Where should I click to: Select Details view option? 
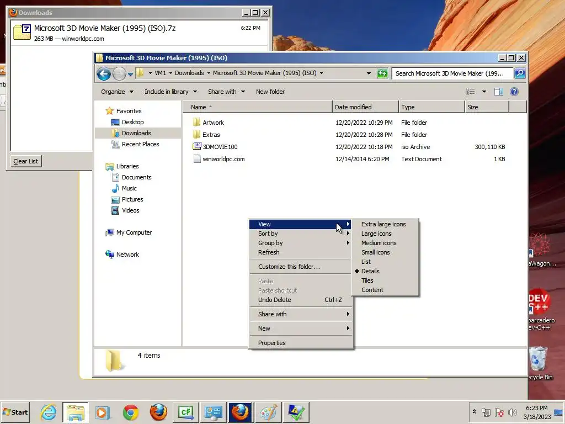click(385, 271)
